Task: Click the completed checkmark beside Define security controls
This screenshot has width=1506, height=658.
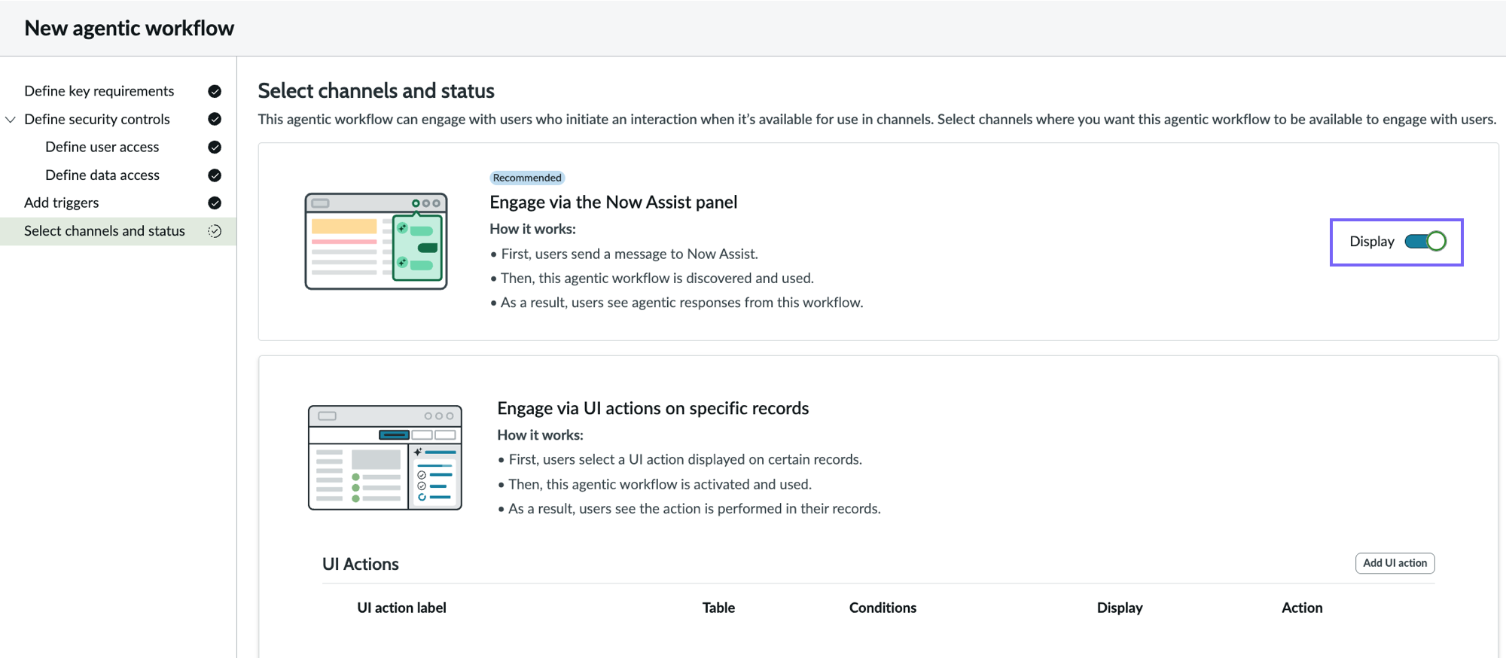Action: tap(215, 119)
